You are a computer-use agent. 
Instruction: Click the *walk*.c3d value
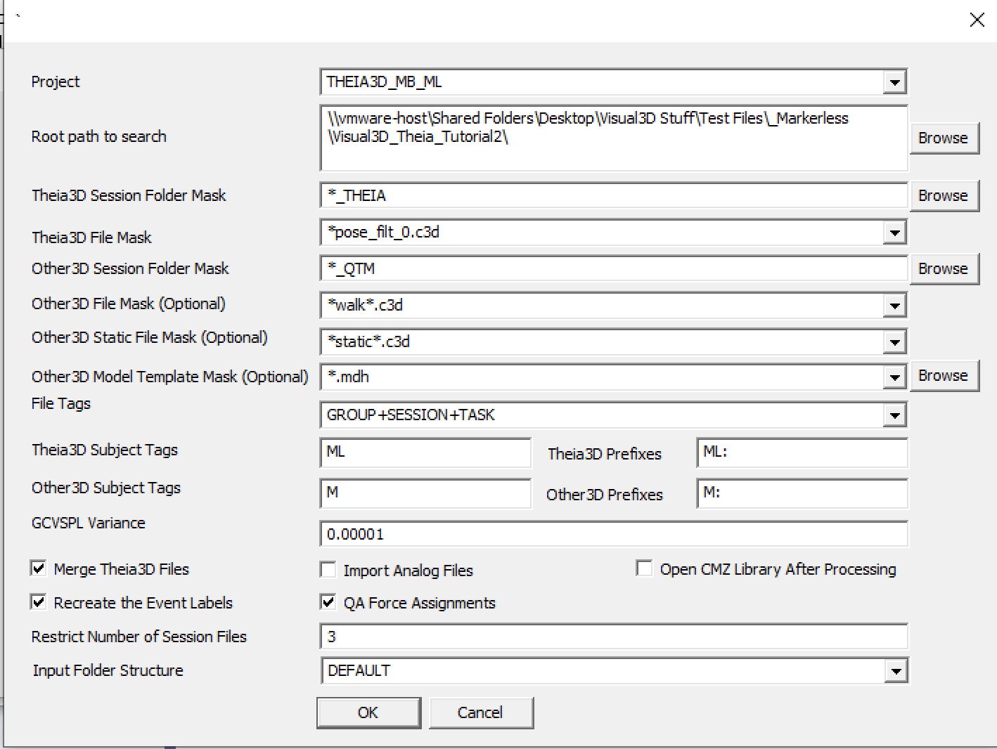(365, 306)
